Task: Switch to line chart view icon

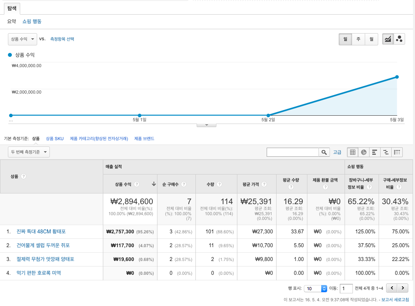Action: (x=388, y=39)
